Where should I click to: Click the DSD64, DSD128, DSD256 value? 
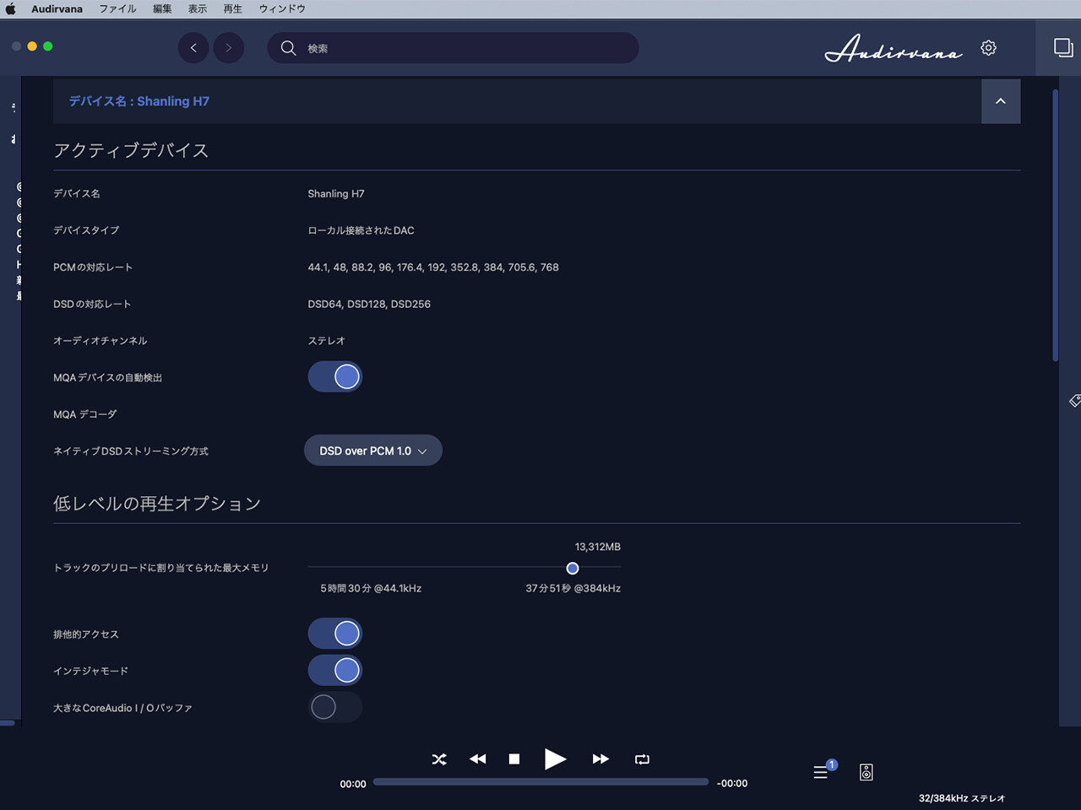369,304
